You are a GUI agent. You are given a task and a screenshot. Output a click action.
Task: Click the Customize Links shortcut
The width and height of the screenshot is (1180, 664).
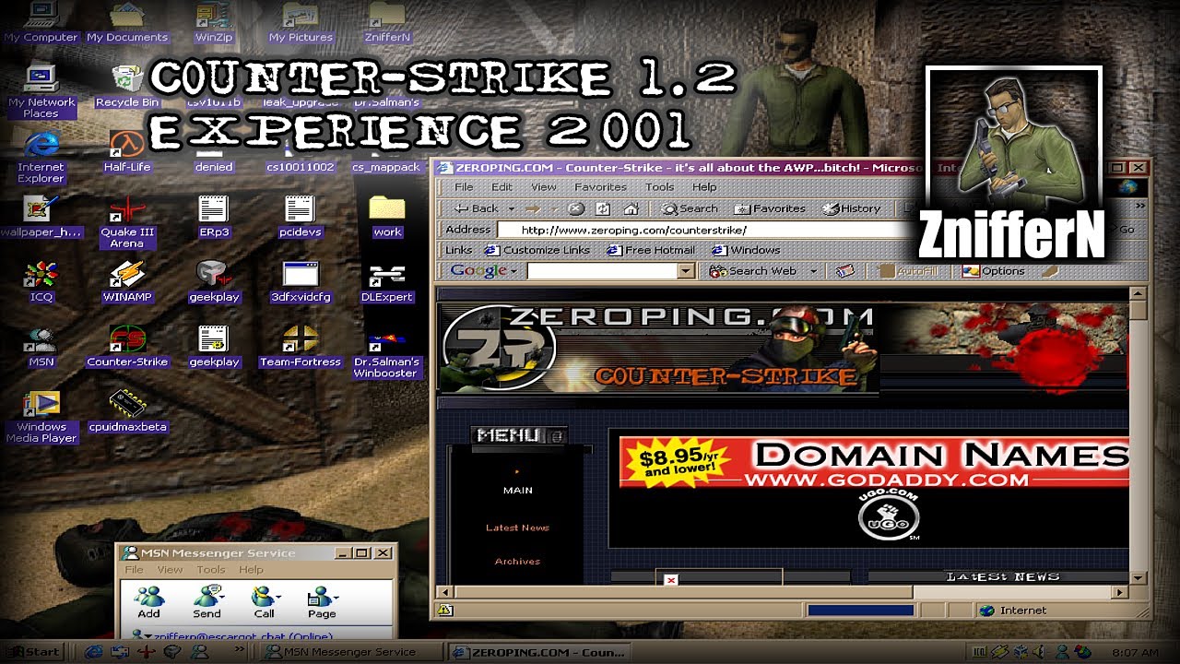[x=537, y=250]
